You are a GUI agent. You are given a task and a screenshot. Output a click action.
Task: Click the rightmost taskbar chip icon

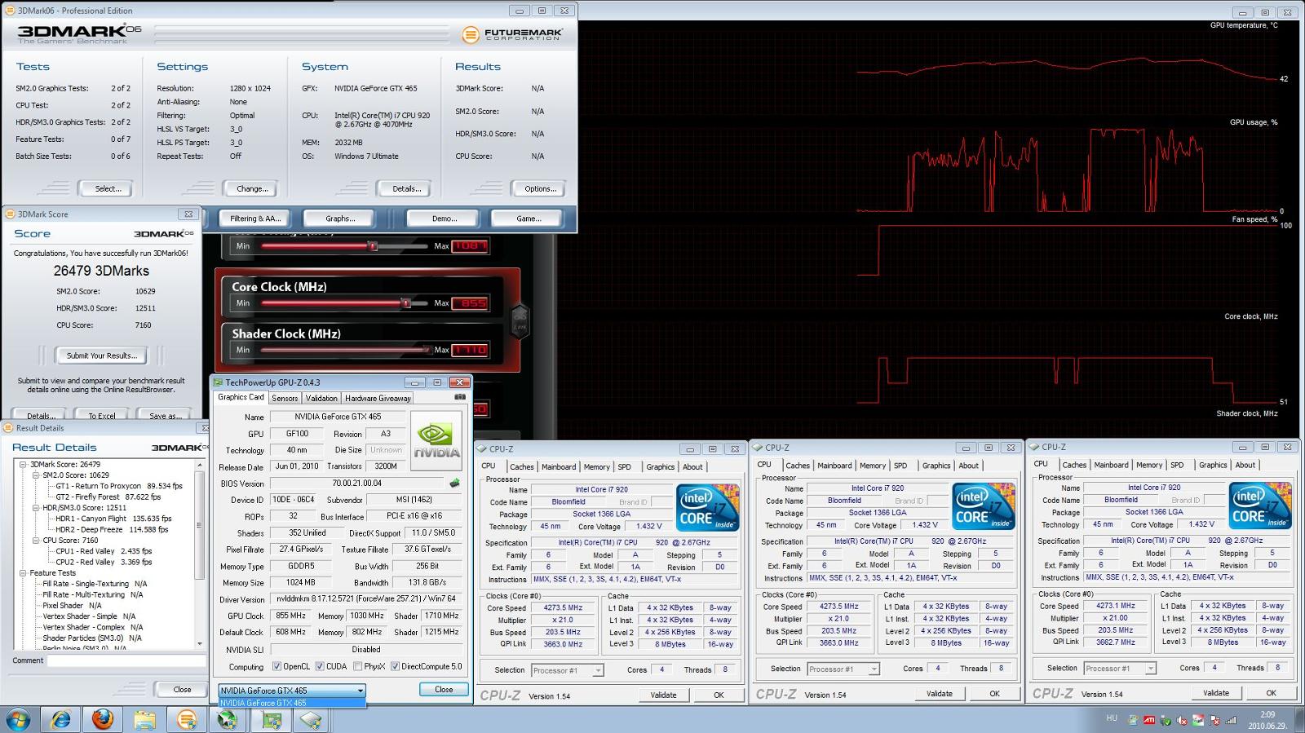(312, 719)
